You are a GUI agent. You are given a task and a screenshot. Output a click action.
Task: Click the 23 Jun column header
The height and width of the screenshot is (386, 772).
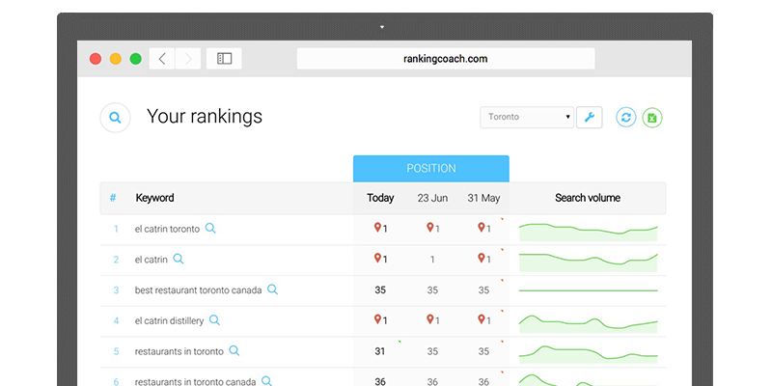coord(432,198)
